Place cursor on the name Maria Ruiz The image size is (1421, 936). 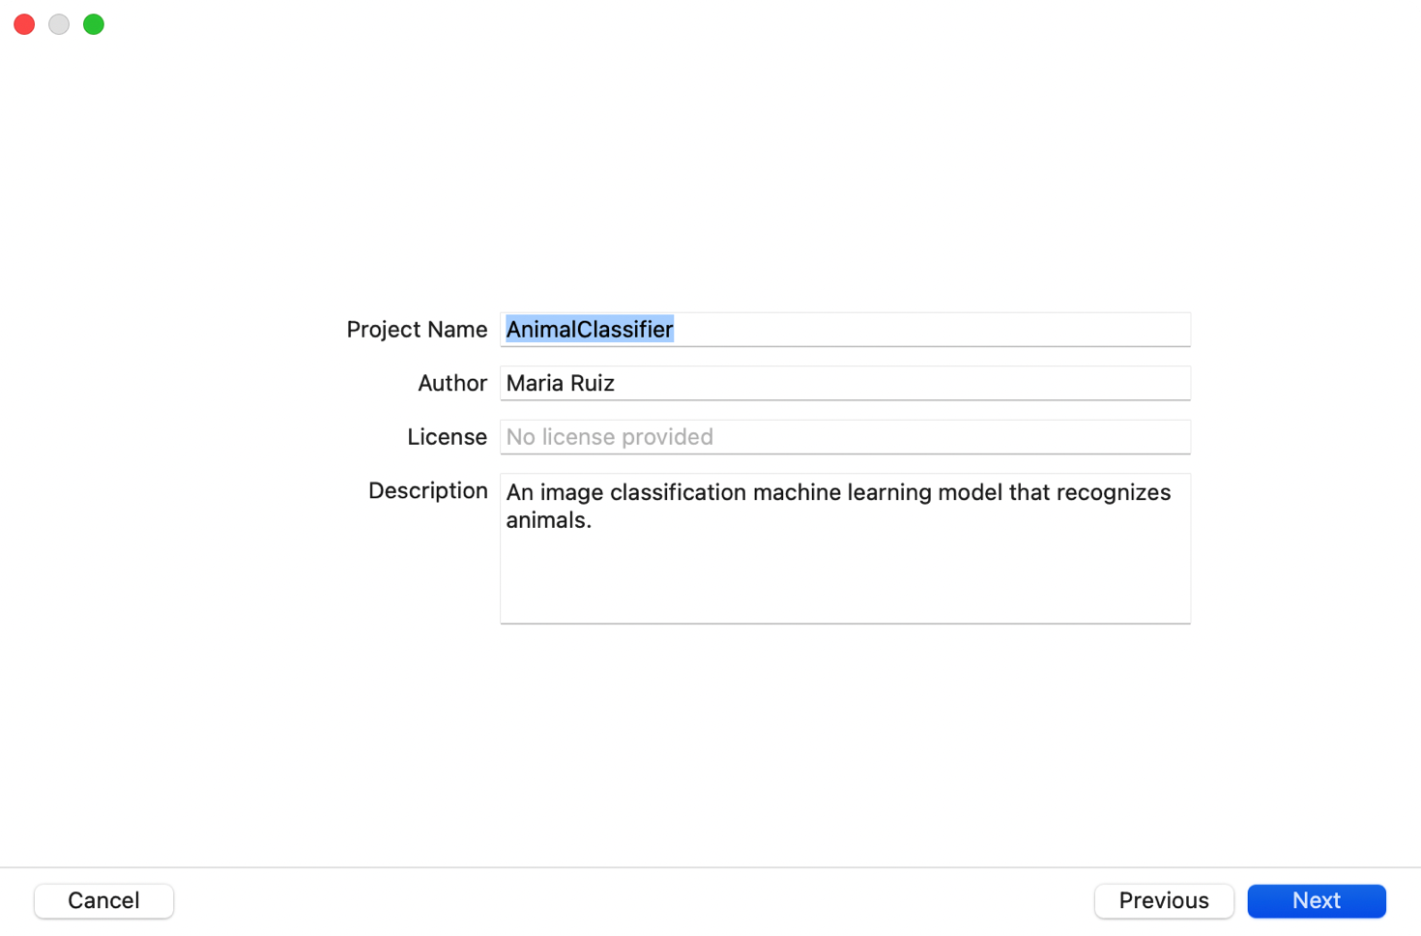point(561,384)
